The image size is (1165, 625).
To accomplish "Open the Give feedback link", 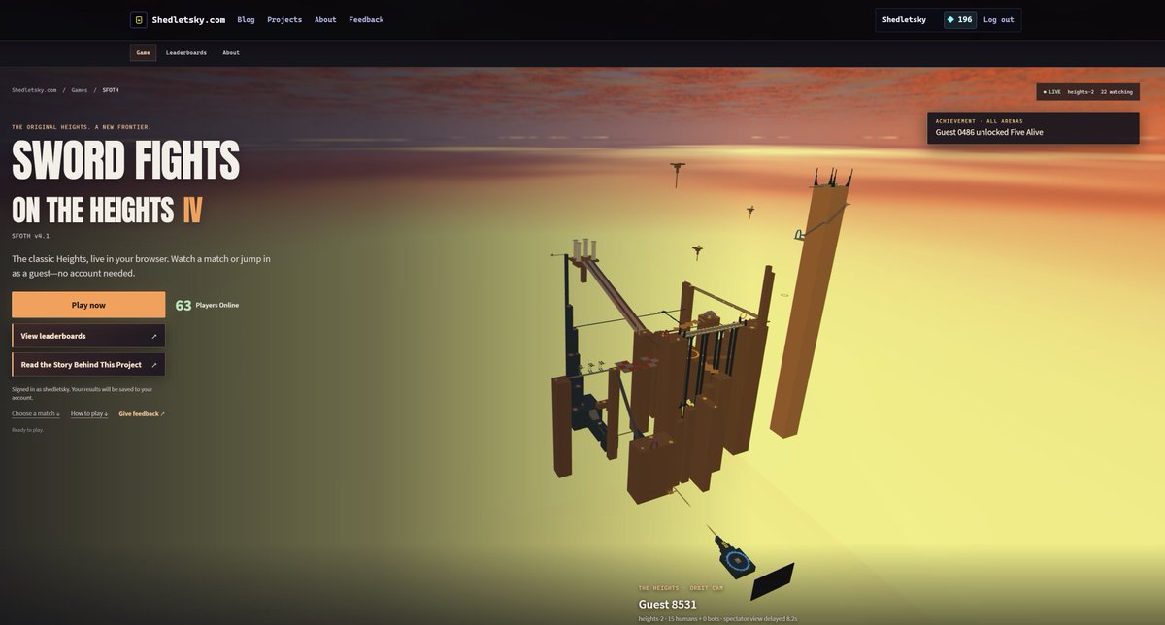I will 142,413.
